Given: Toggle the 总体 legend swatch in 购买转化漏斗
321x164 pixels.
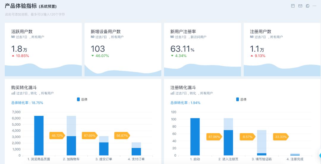Looking at the screenshot, I should [78, 99].
